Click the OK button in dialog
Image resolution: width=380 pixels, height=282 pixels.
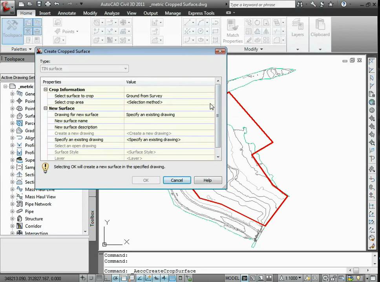coord(146,180)
